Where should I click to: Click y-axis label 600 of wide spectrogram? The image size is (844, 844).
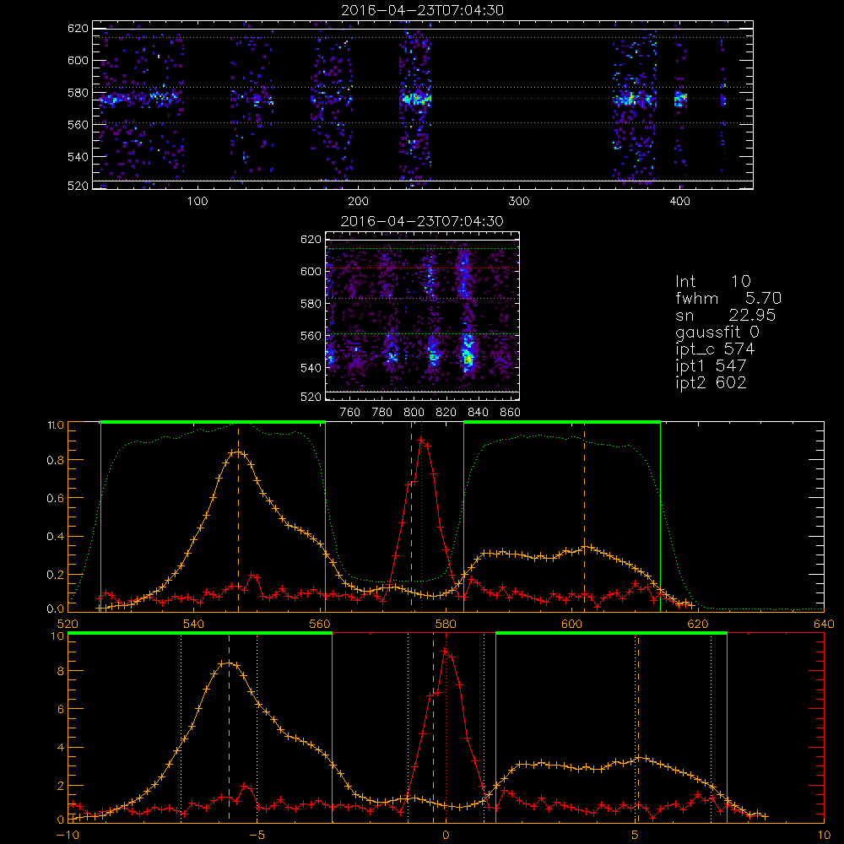(78, 61)
